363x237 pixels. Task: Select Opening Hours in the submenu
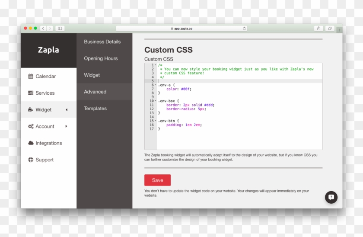tap(101, 58)
